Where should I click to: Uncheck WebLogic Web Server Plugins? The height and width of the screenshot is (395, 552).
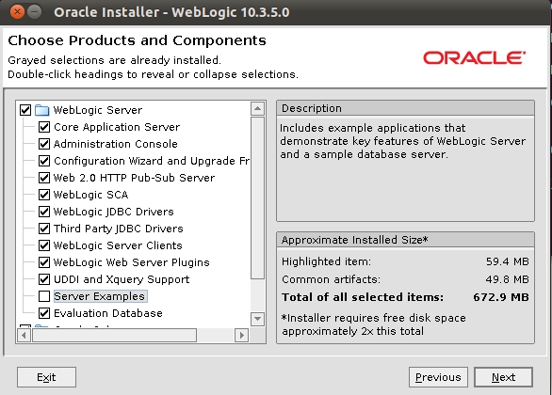pos(44,262)
